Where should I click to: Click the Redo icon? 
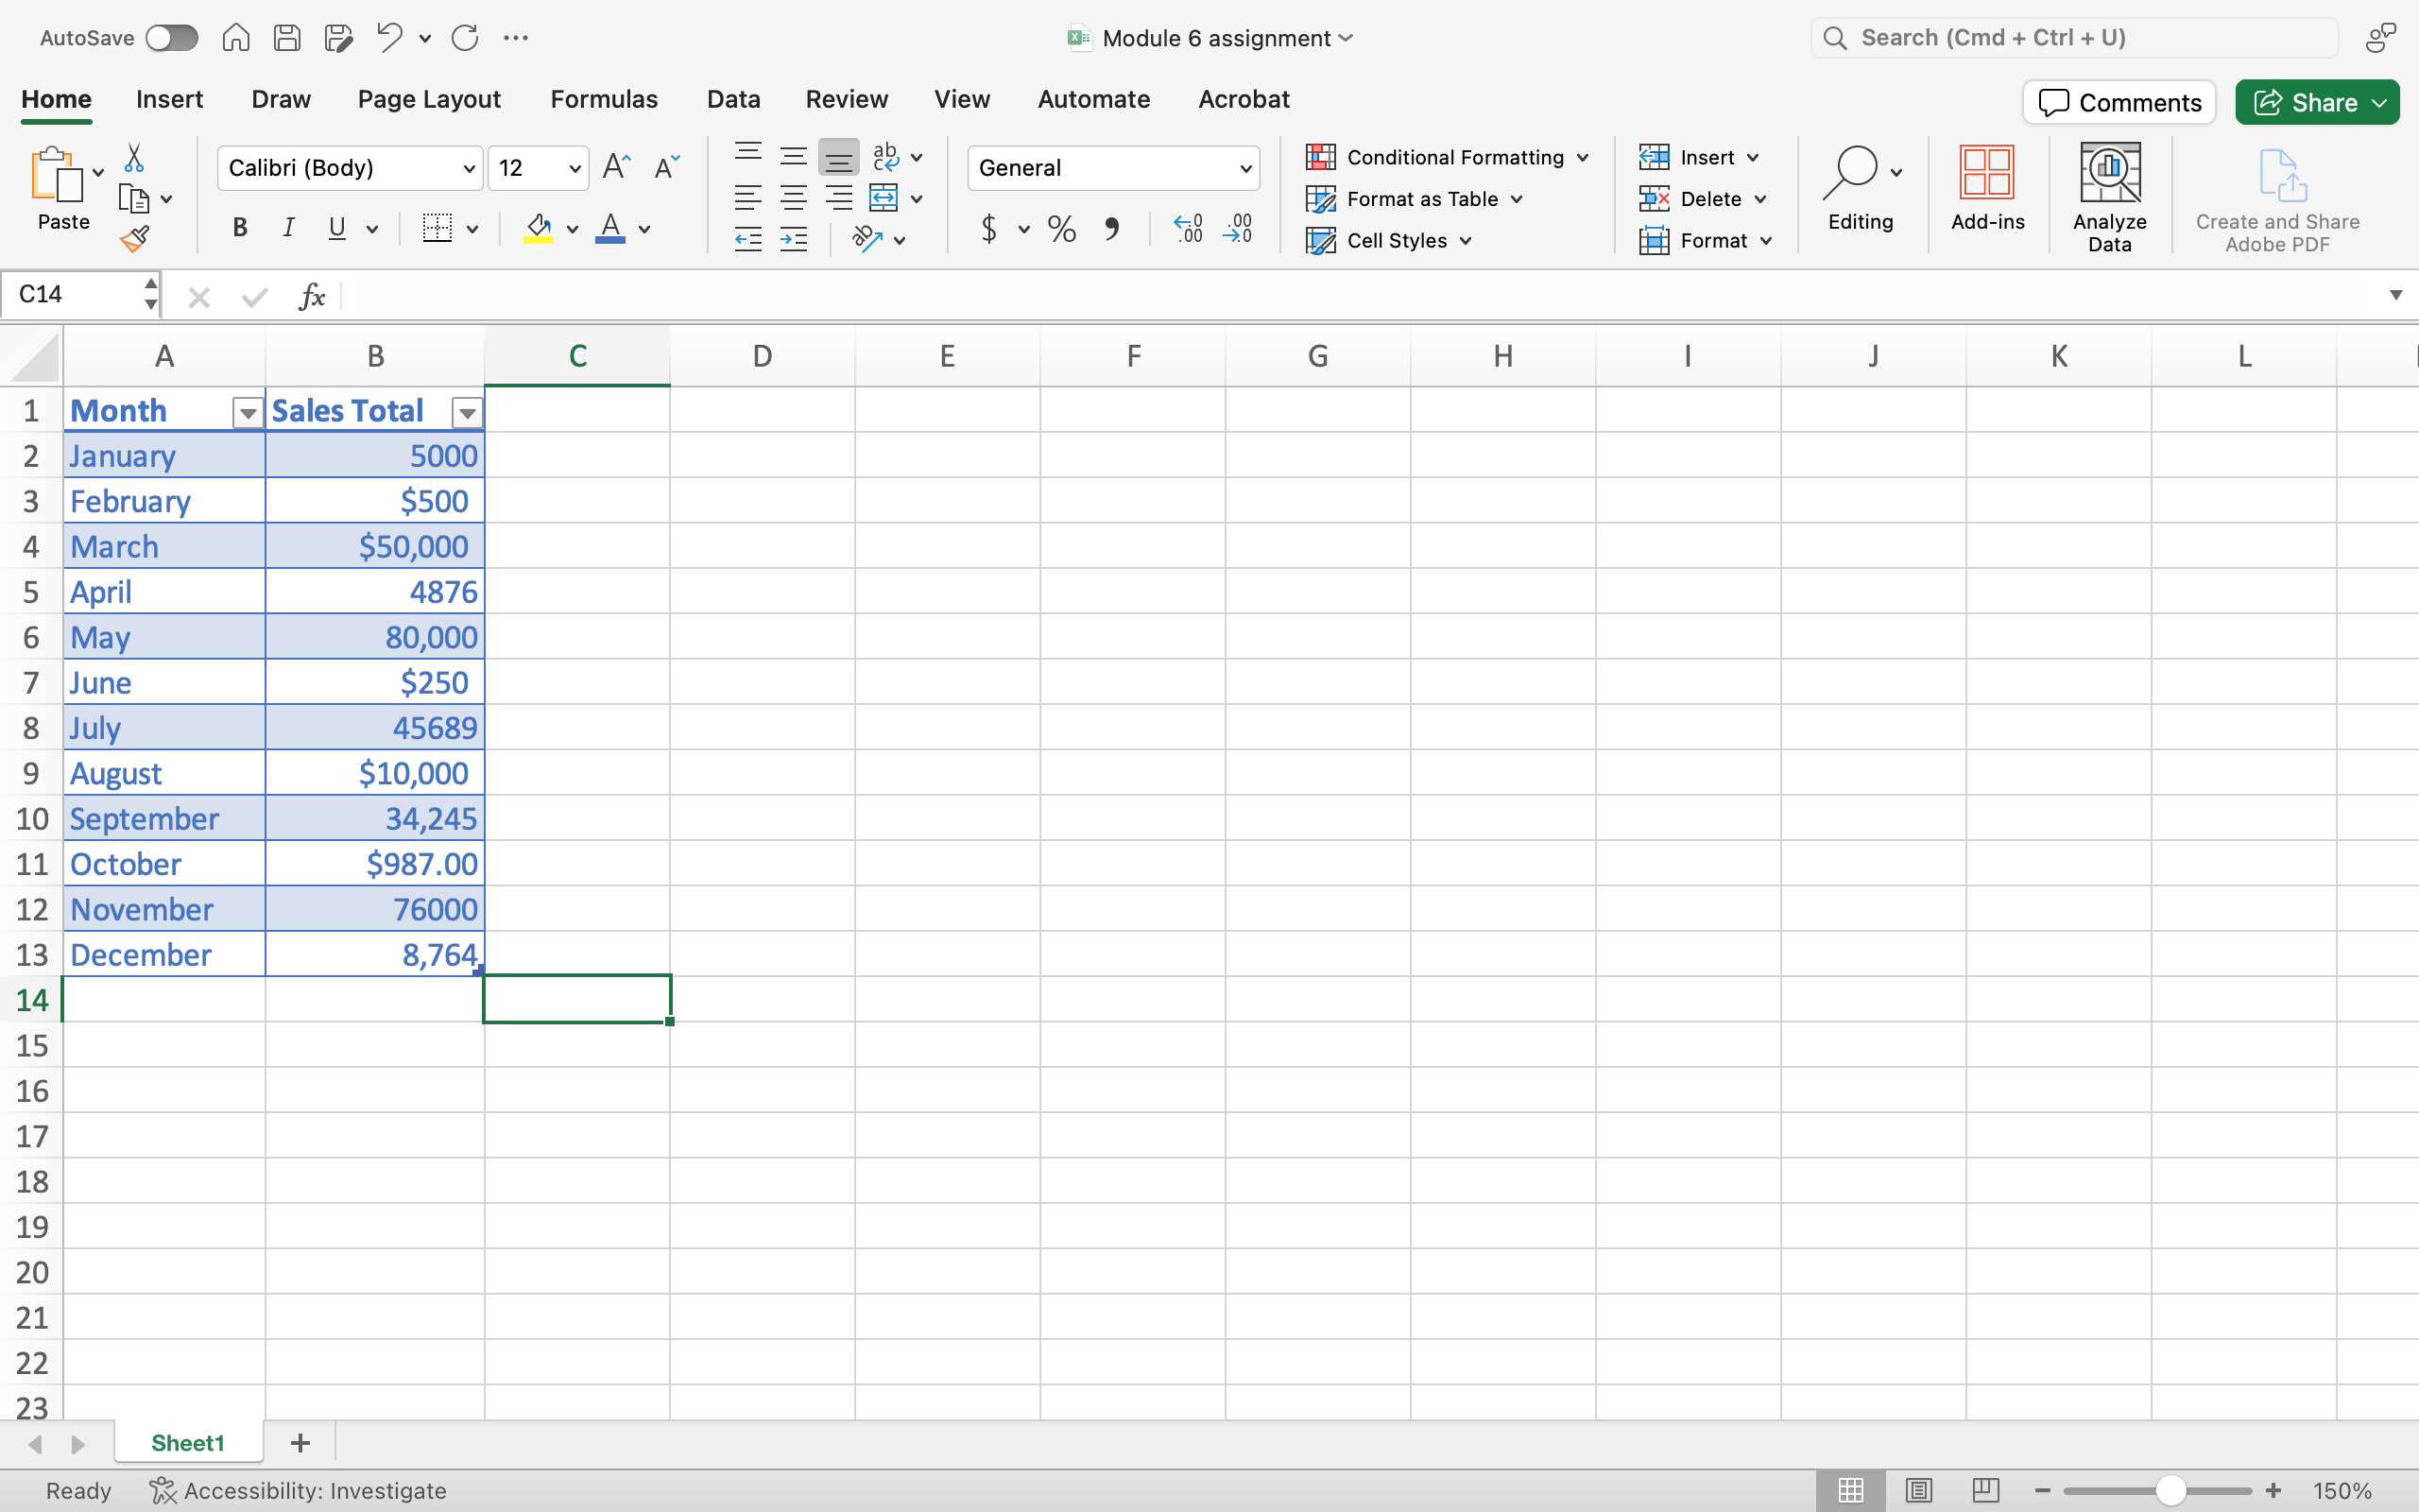(x=465, y=38)
